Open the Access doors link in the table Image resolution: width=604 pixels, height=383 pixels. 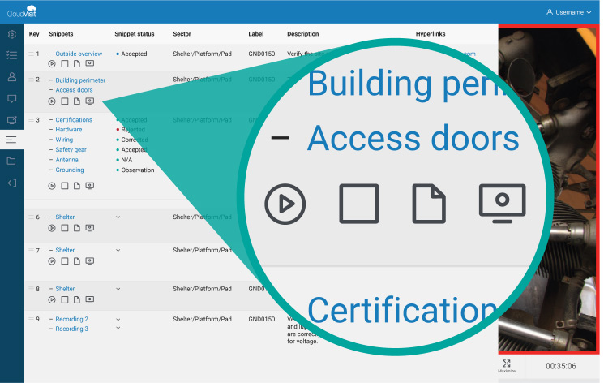[x=74, y=90]
